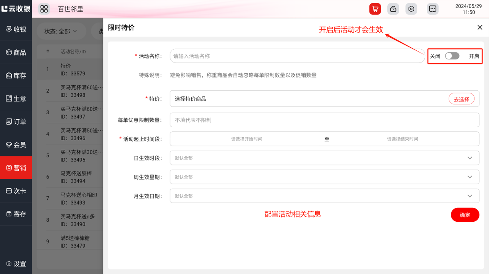Open 设置 in the sidebar bottom
The height and width of the screenshot is (274, 489).
16,264
